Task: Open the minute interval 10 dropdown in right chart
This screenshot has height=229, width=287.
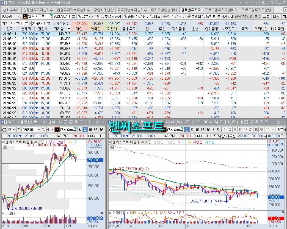Action: 273,130
